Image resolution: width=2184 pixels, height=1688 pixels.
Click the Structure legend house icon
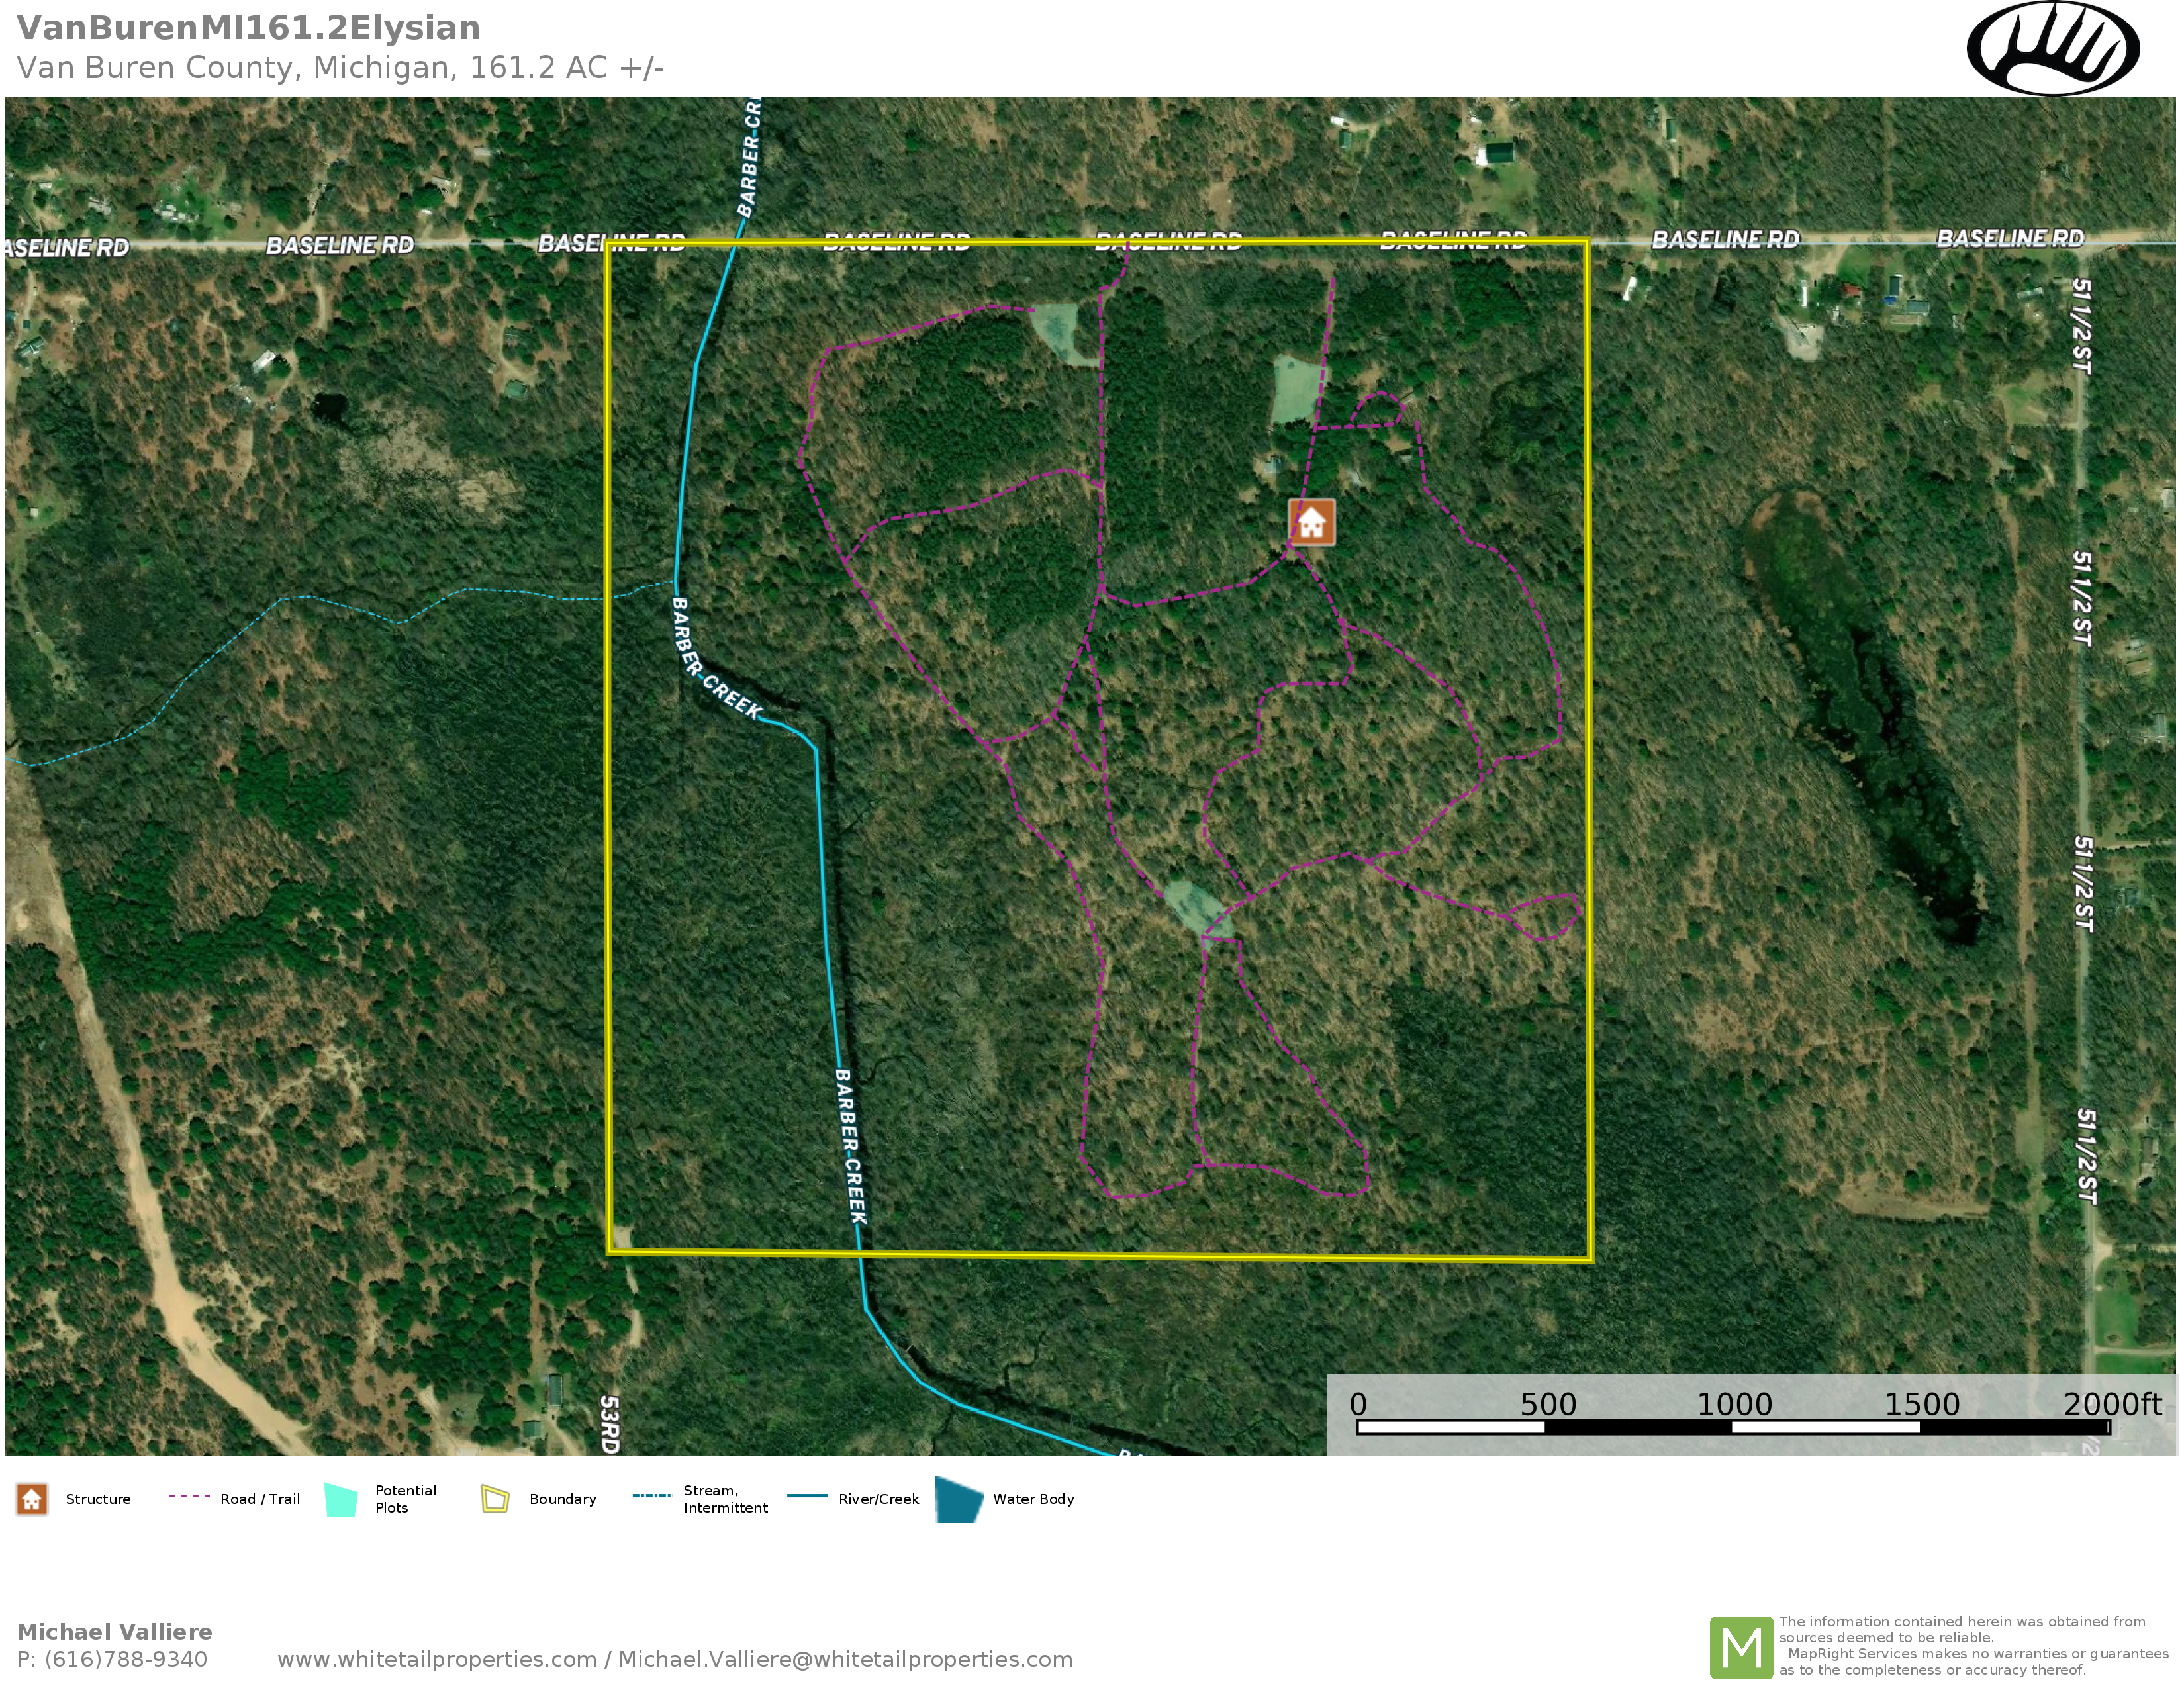[x=32, y=1499]
